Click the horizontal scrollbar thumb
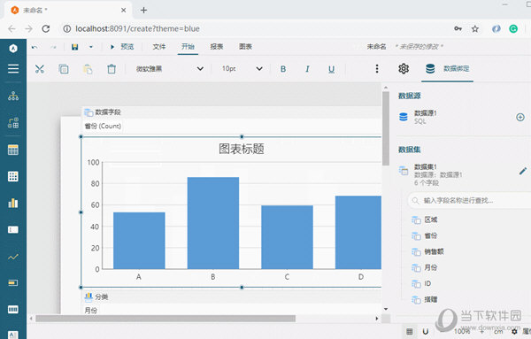 click(x=165, y=319)
